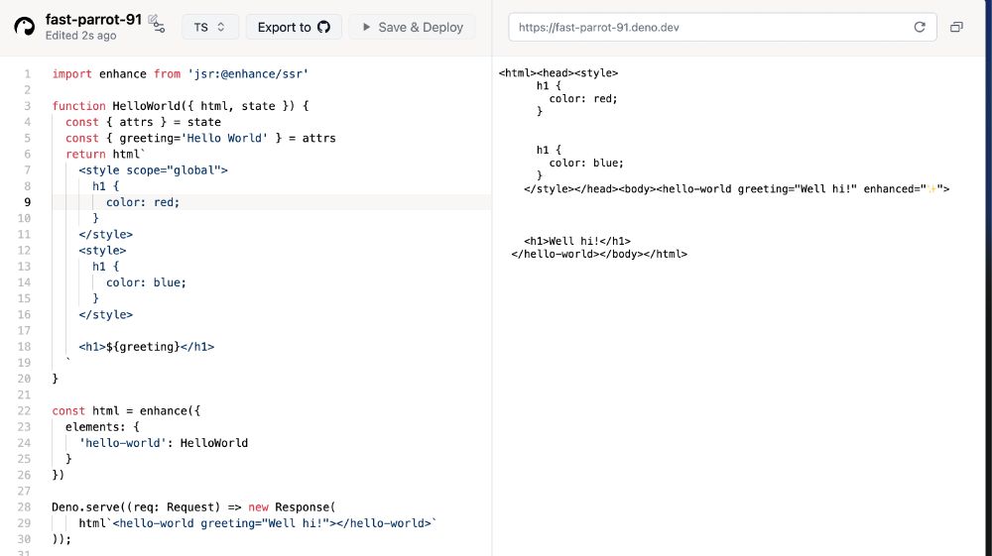Place cursor on "color: red;" in editor
The width and height of the screenshot is (992, 556).
[x=143, y=202]
